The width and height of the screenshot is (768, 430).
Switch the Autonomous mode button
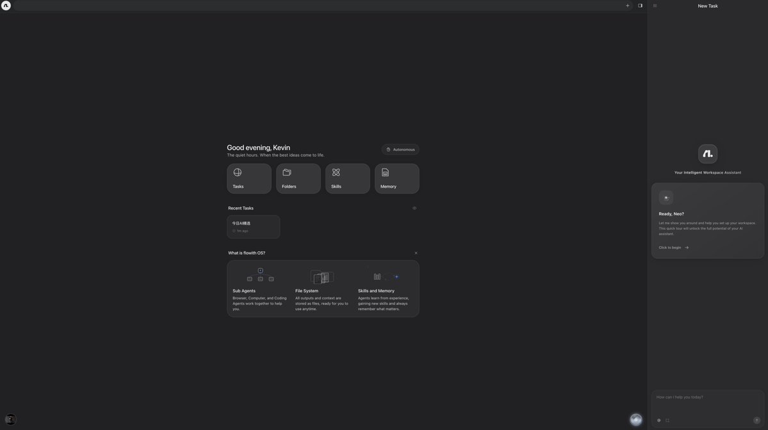coord(400,149)
